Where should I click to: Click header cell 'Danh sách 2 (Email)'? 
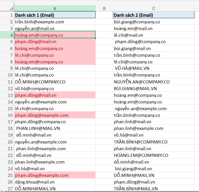coord(154,15)
